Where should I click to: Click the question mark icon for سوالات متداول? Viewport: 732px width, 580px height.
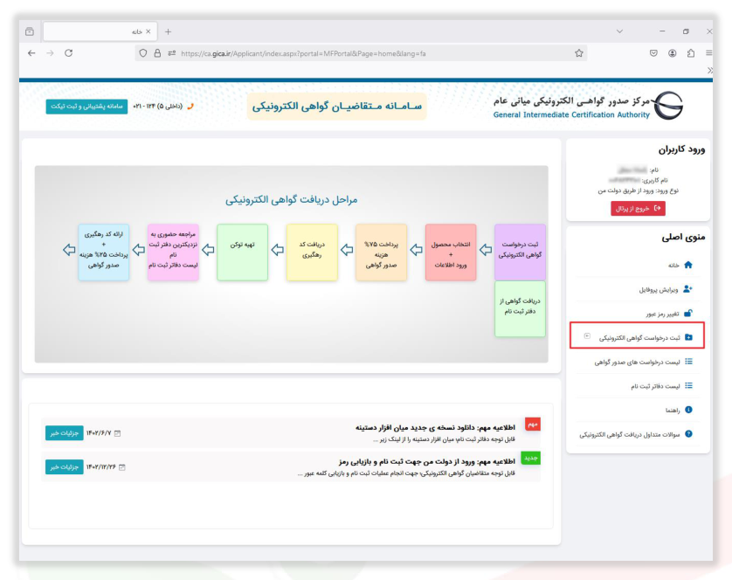pyautogui.click(x=688, y=434)
